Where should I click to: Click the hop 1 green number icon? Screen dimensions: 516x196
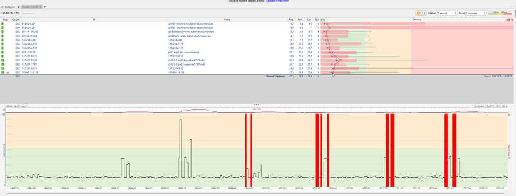pyautogui.click(x=2, y=24)
